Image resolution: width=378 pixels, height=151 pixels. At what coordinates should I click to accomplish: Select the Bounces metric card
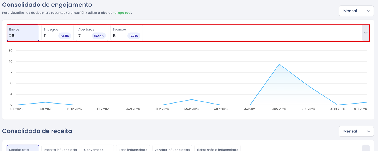127,33
